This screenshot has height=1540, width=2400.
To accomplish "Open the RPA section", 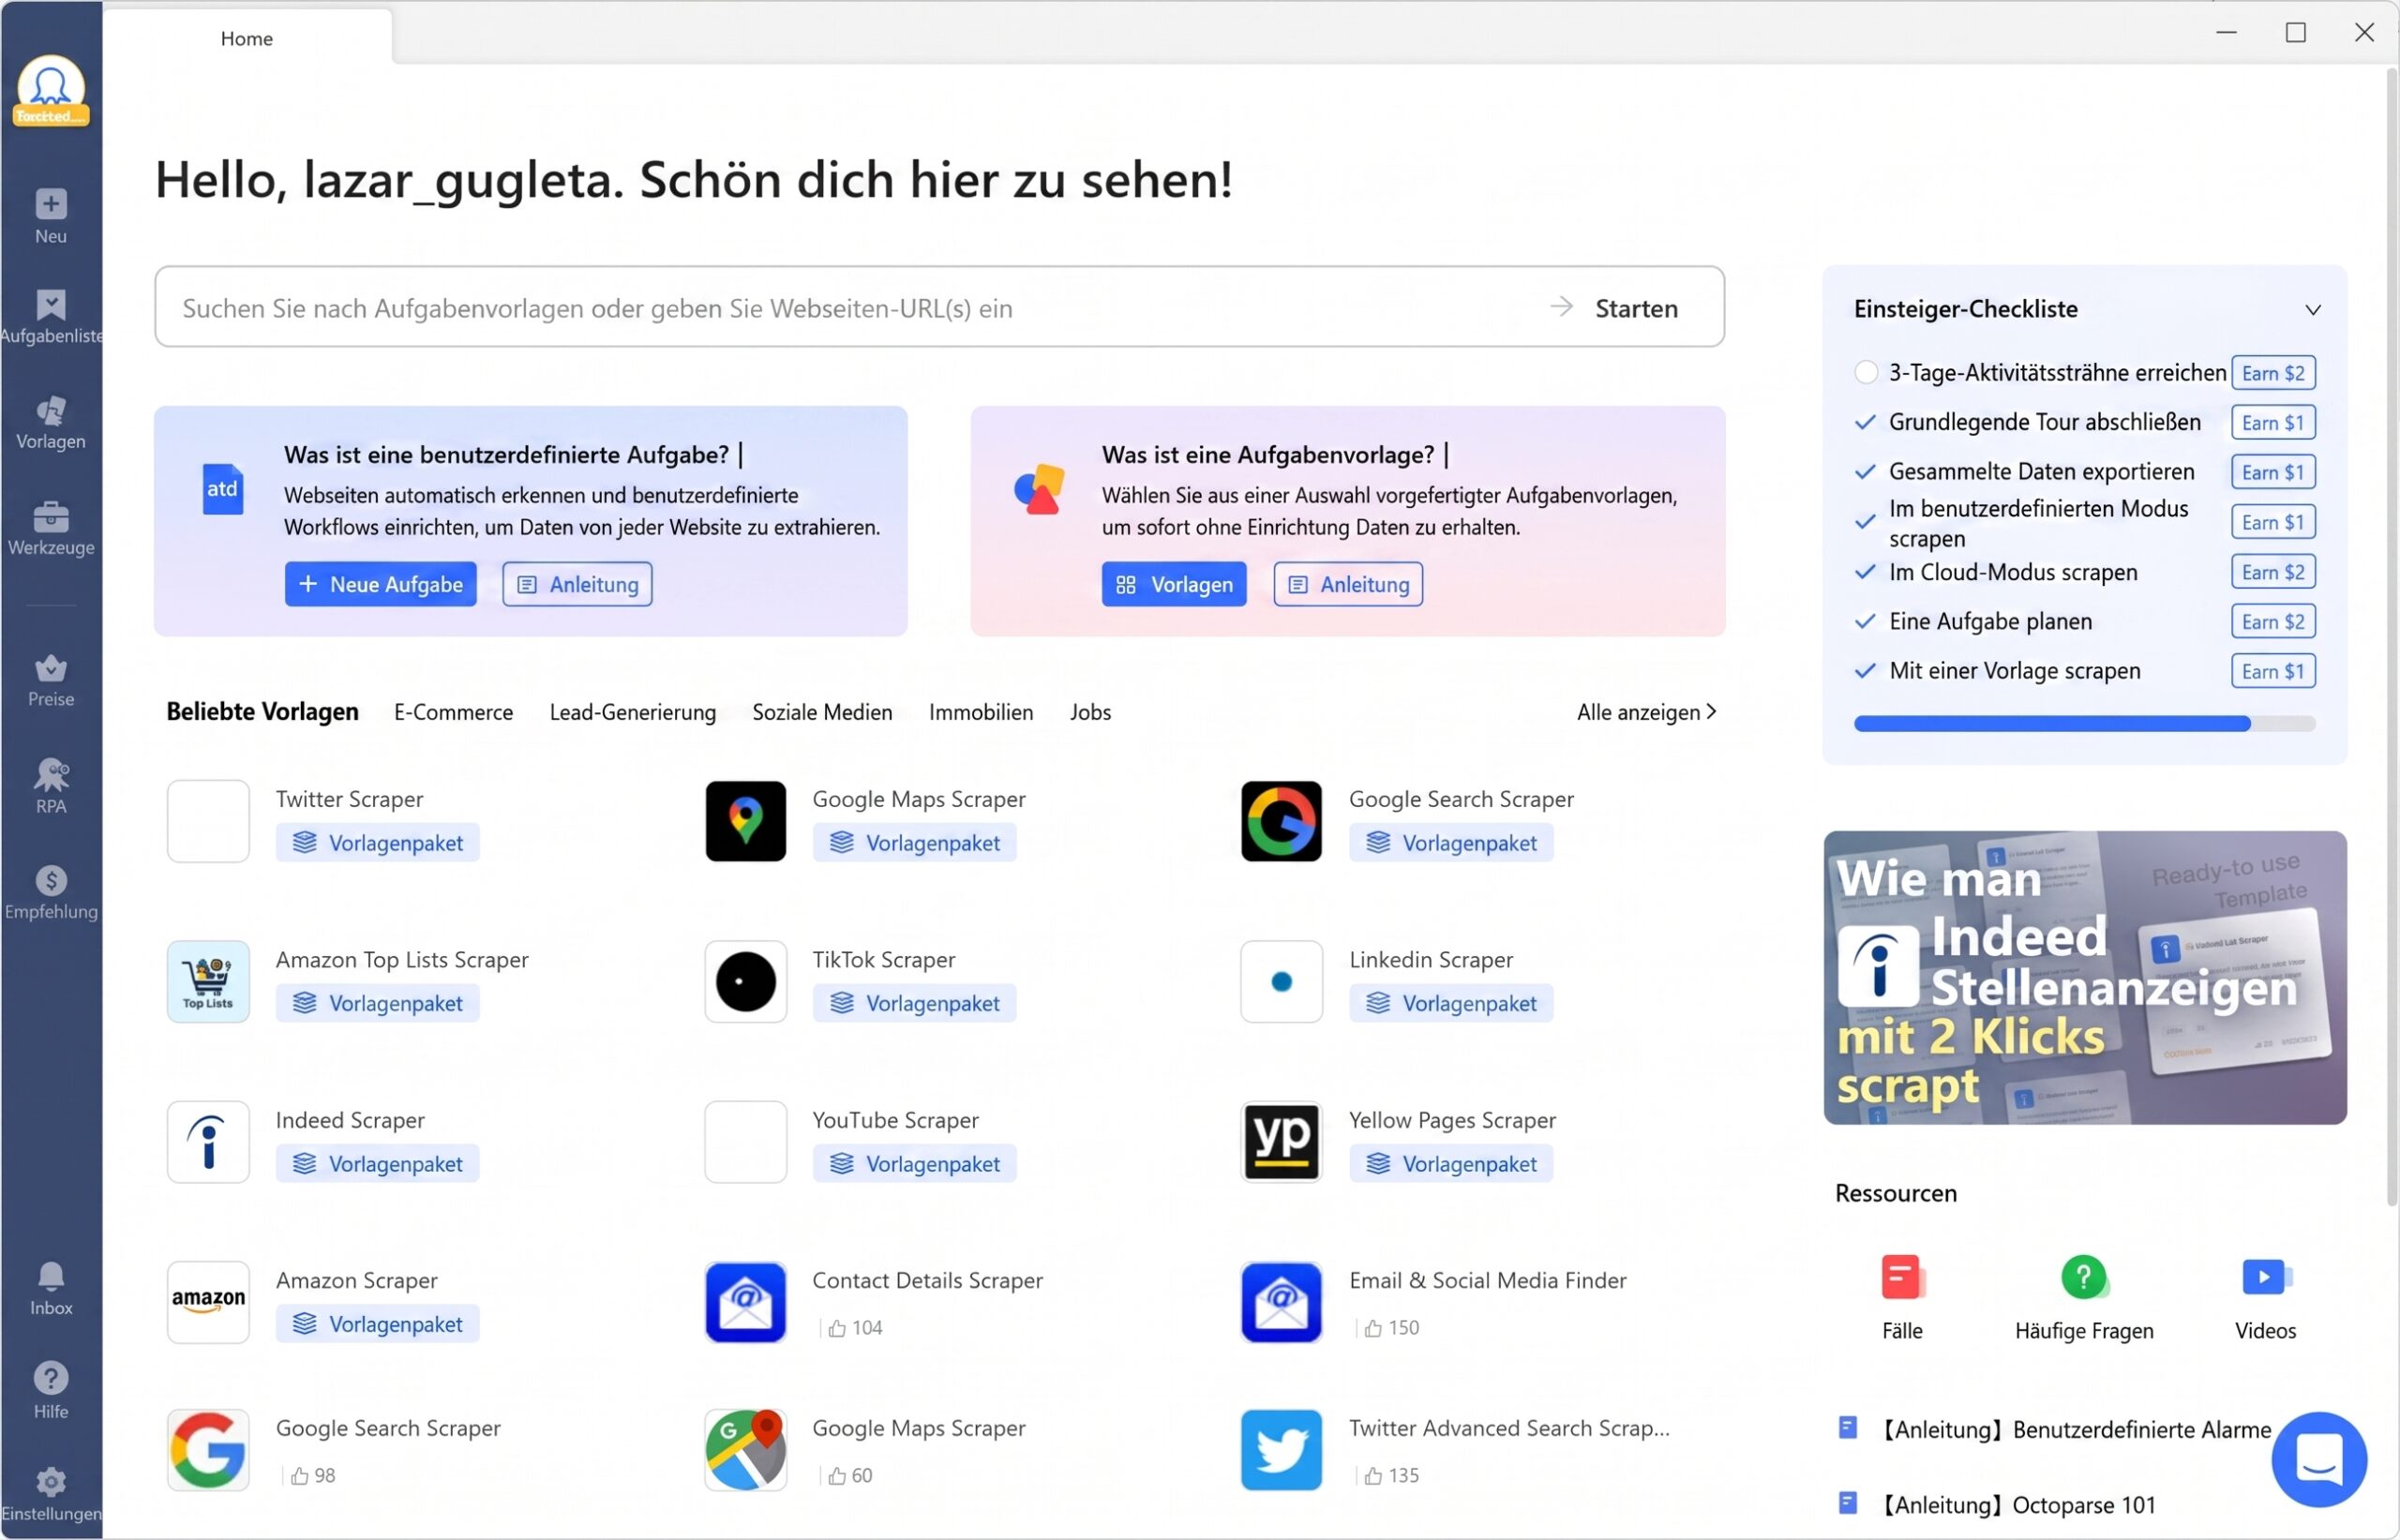I will (51, 787).
